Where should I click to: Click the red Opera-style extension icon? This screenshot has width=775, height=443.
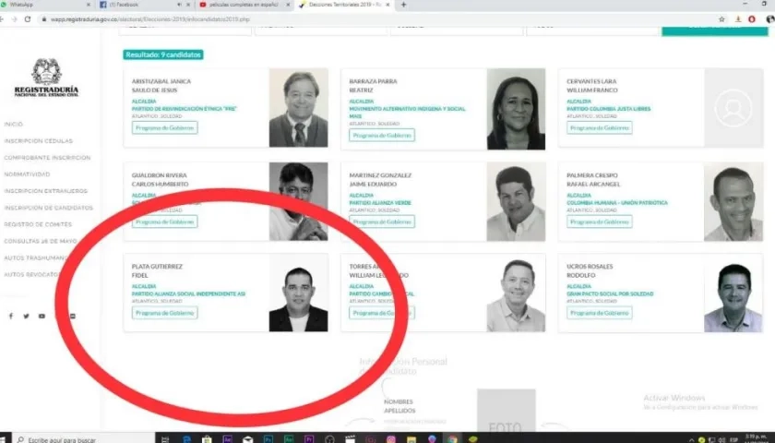752,19
